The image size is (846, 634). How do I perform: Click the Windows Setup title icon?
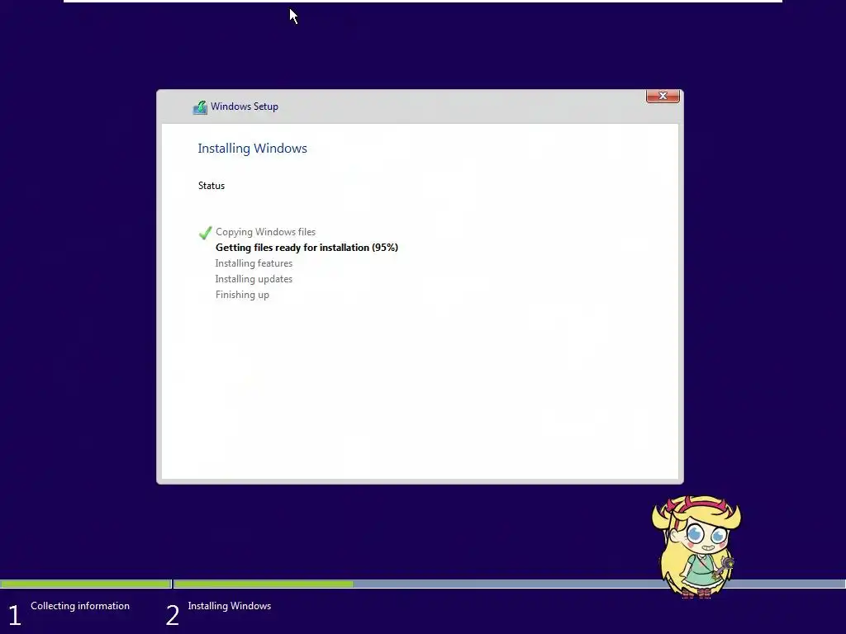tap(200, 106)
